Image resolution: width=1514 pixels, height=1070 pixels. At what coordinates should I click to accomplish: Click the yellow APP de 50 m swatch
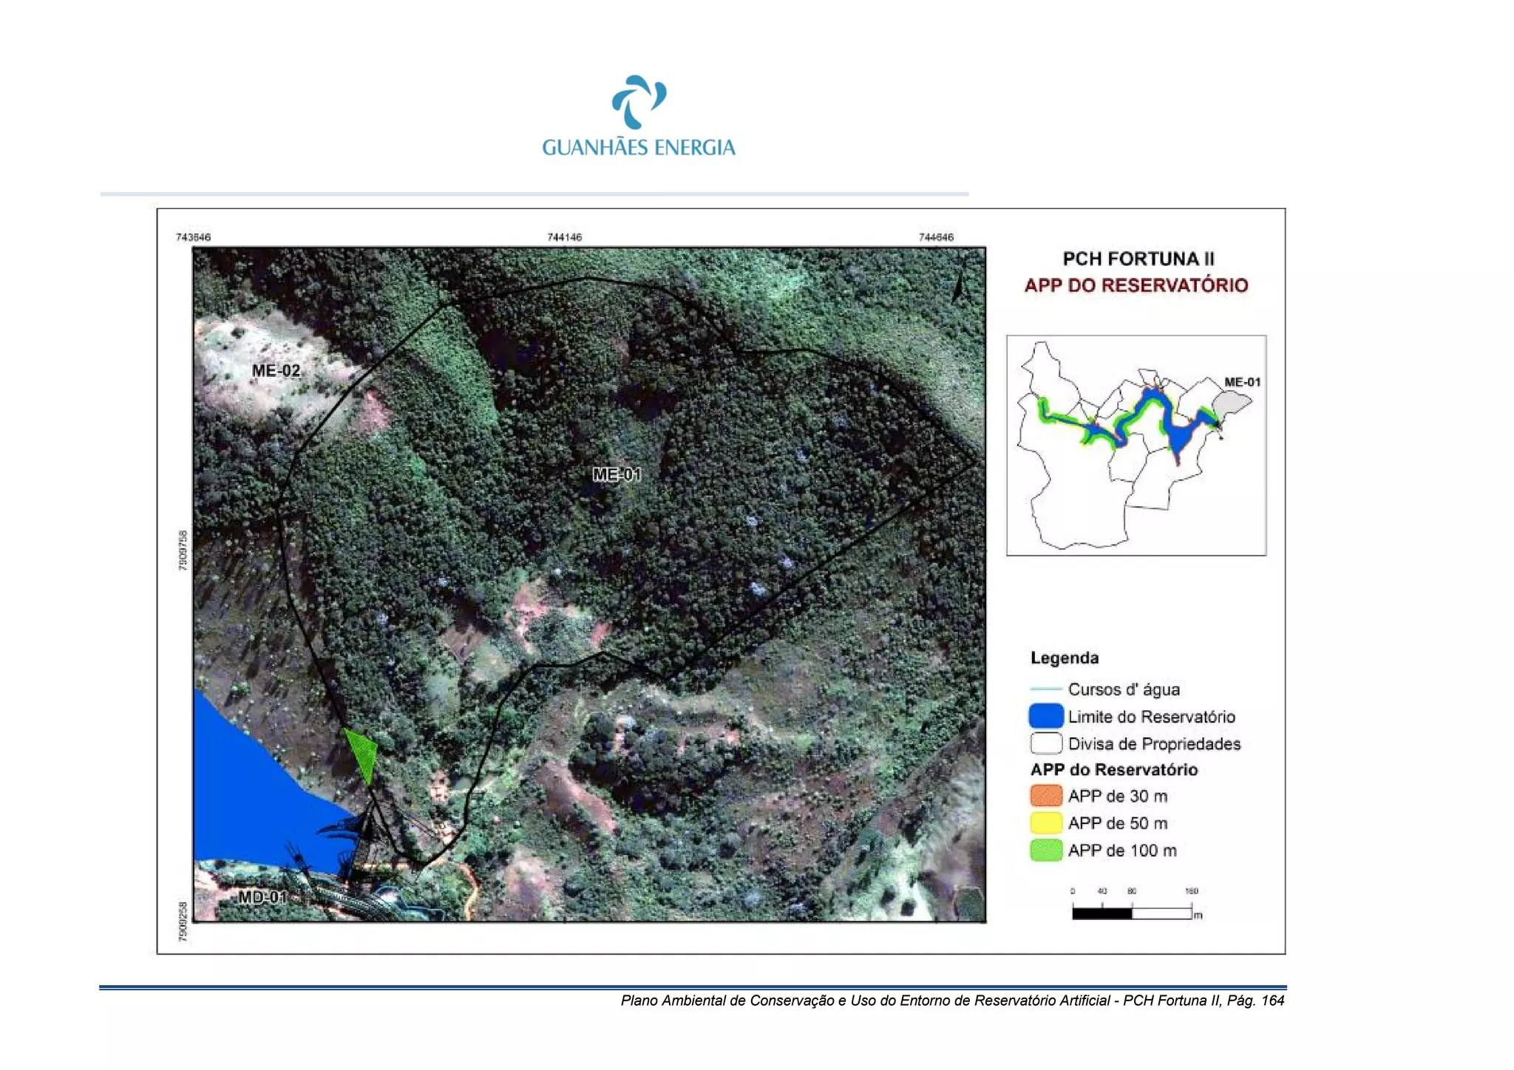[x=1046, y=822]
